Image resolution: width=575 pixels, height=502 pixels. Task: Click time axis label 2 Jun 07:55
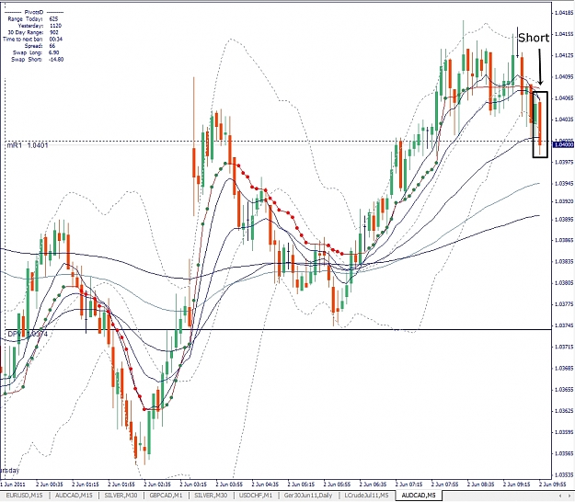[x=444, y=484]
